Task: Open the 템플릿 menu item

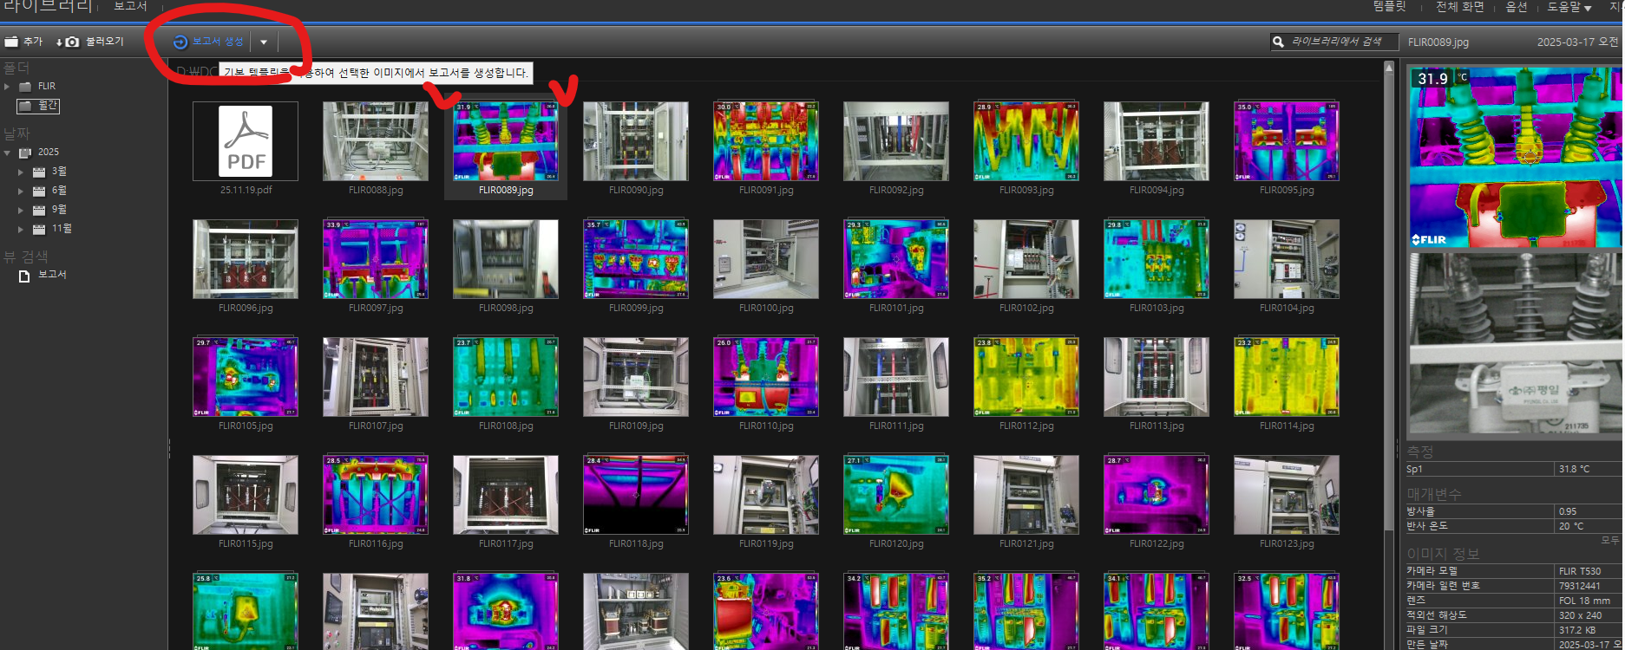Action: point(1389,7)
